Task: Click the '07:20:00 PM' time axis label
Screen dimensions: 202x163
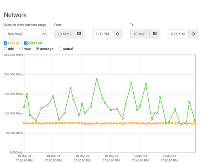Action: click(82, 161)
